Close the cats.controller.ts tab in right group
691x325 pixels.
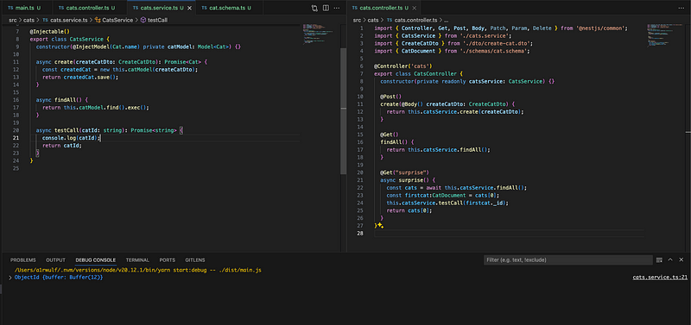pyautogui.click(x=414, y=8)
